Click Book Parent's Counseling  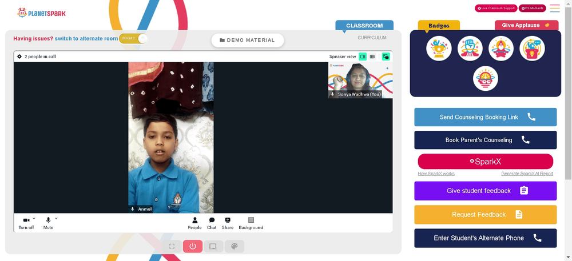485,140
